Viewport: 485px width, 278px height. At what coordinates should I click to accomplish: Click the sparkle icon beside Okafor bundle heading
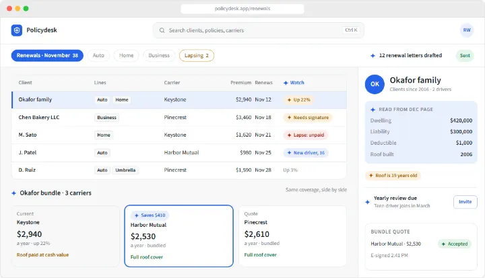pos(13,193)
